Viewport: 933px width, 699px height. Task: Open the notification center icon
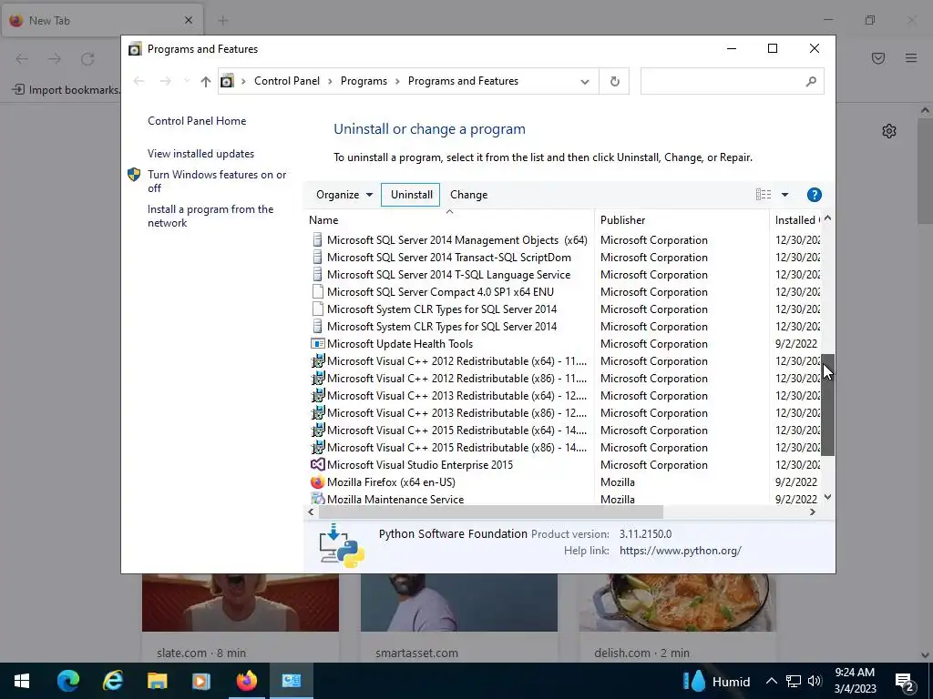pos(905,682)
